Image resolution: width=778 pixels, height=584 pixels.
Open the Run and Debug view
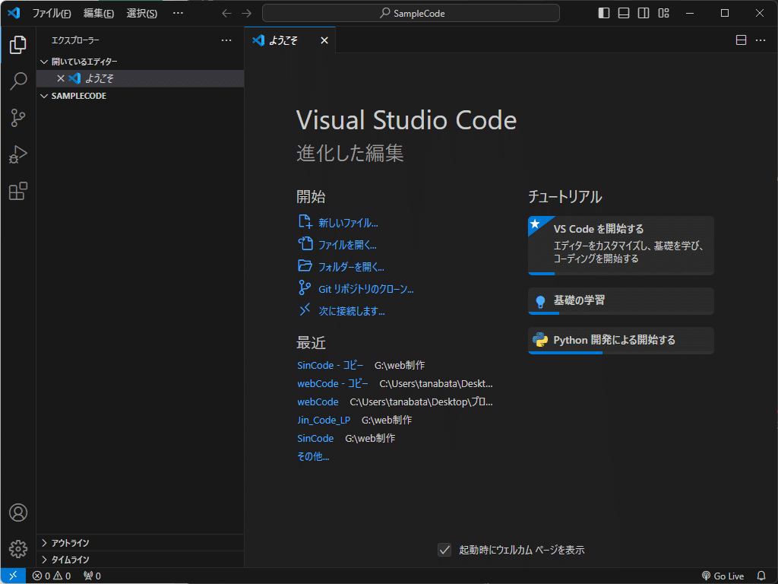tap(18, 154)
